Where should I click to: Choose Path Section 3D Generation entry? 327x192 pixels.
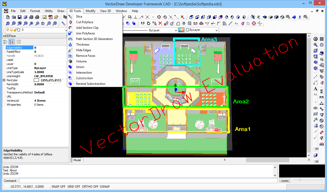[94, 39]
